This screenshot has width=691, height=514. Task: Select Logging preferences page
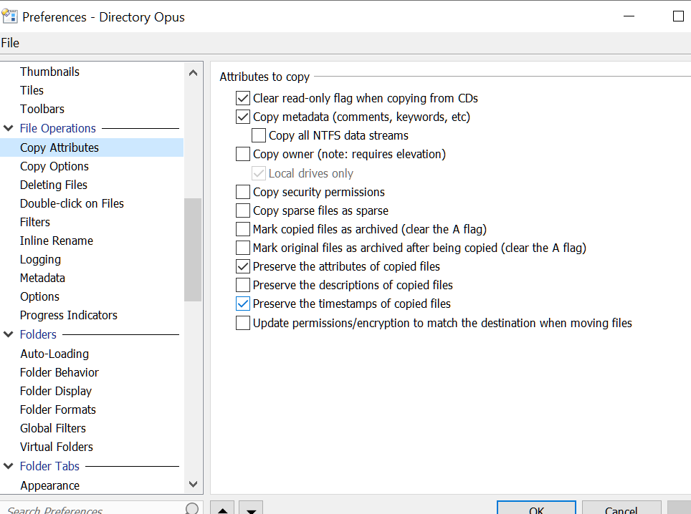coord(41,260)
